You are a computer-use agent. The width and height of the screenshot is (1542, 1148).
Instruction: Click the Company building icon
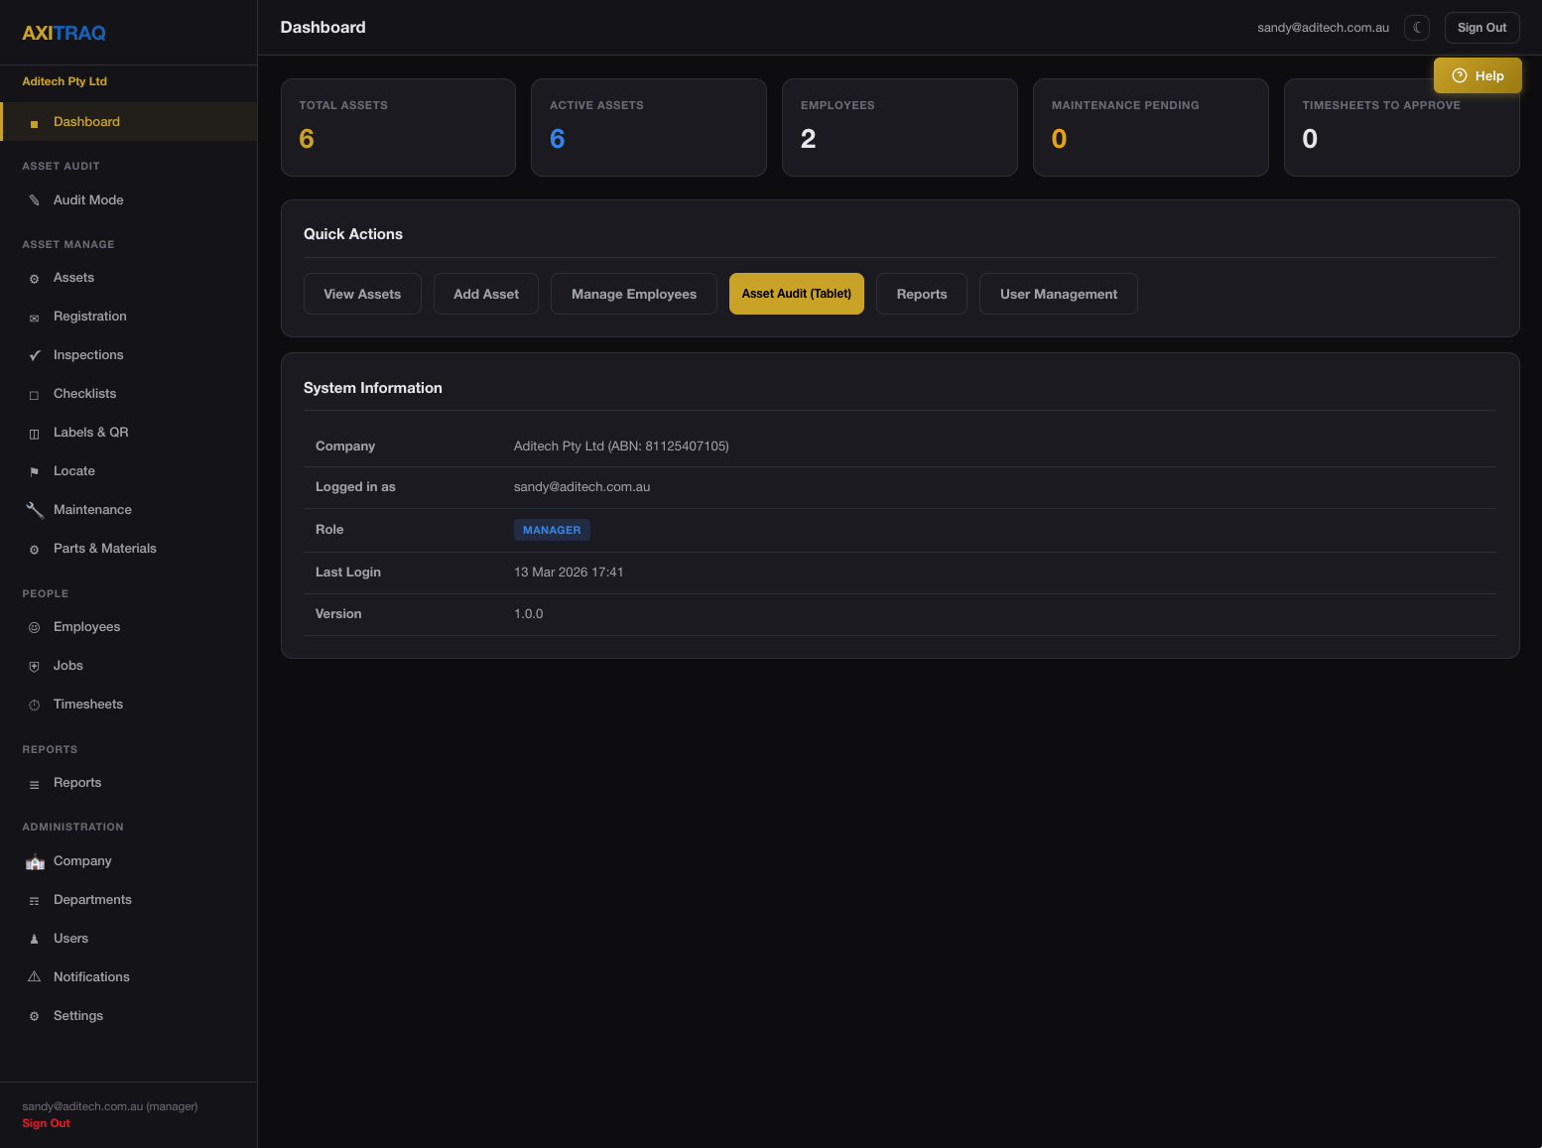35,861
